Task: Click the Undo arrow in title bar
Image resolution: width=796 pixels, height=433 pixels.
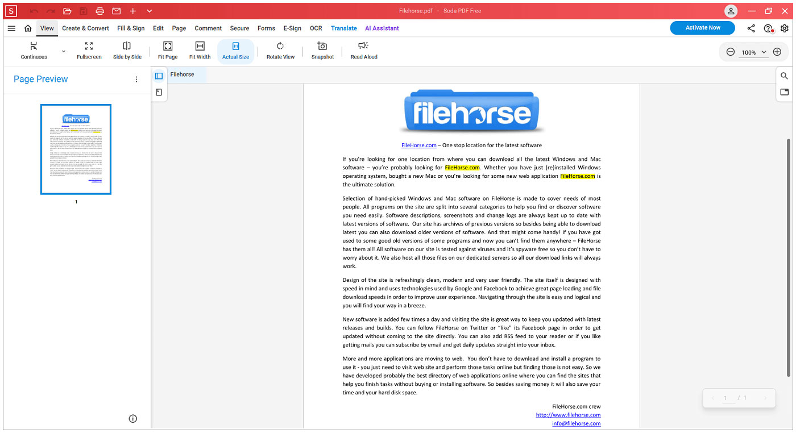Action: (34, 11)
